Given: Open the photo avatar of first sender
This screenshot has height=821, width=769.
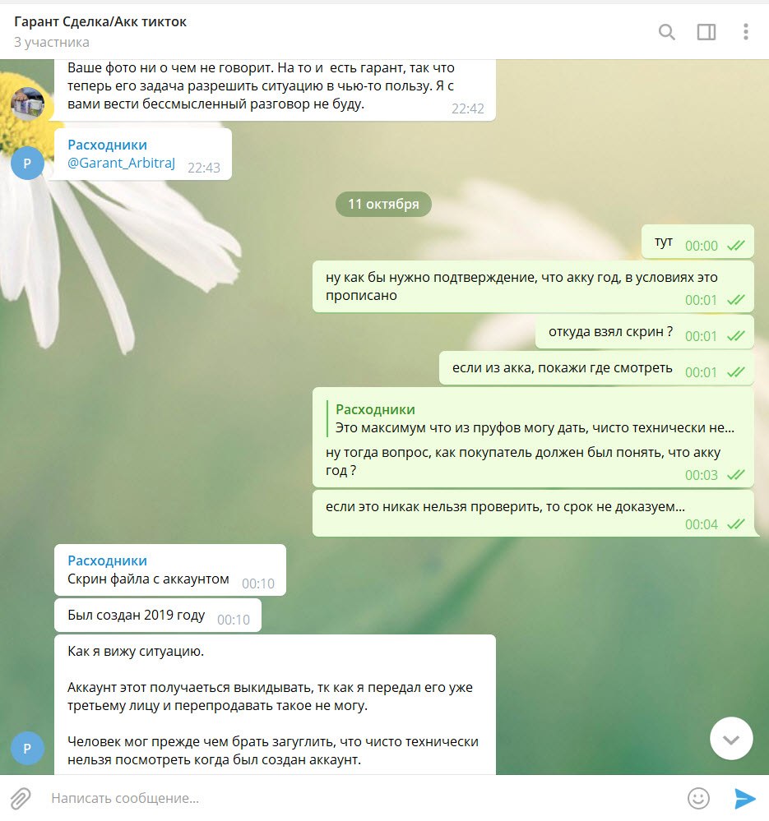Looking at the screenshot, I should (x=27, y=104).
